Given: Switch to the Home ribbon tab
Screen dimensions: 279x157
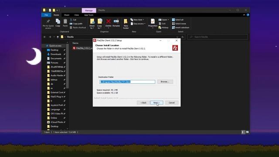Looking at the screenshot, I should [56, 15].
